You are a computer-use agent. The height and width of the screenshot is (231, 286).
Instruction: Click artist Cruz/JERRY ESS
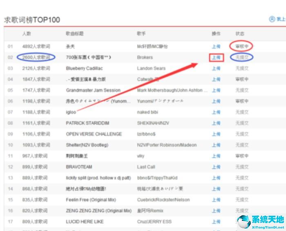click(x=154, y=222)
